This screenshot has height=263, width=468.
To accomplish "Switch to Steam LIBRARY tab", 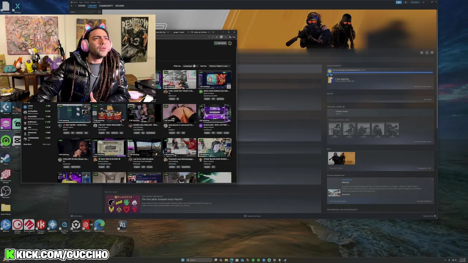I will 92,6.
